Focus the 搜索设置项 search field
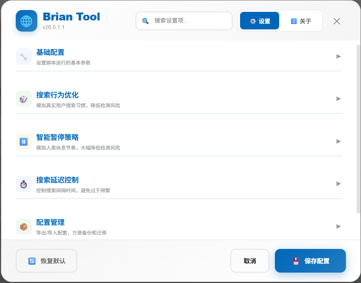The height and width of the screenshot is (283, 361). click(x=184, y=21)
